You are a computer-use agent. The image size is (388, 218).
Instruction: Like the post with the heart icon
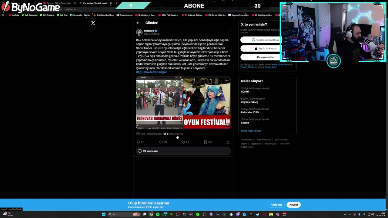[x=183, y=142]
